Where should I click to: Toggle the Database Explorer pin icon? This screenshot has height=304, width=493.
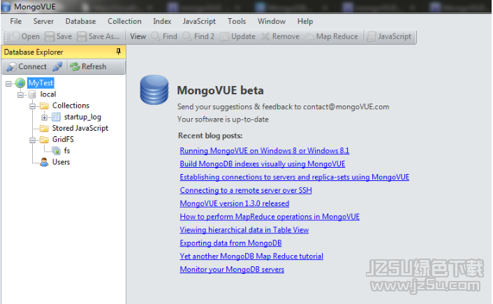click(x=119, y=51)
